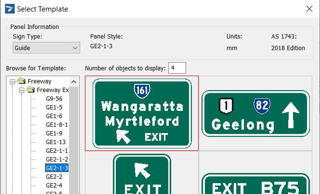This screenshot has width=320, height=194.
Task: Click the Freeway Ex folder icon
Action: [x=31, y=90]
